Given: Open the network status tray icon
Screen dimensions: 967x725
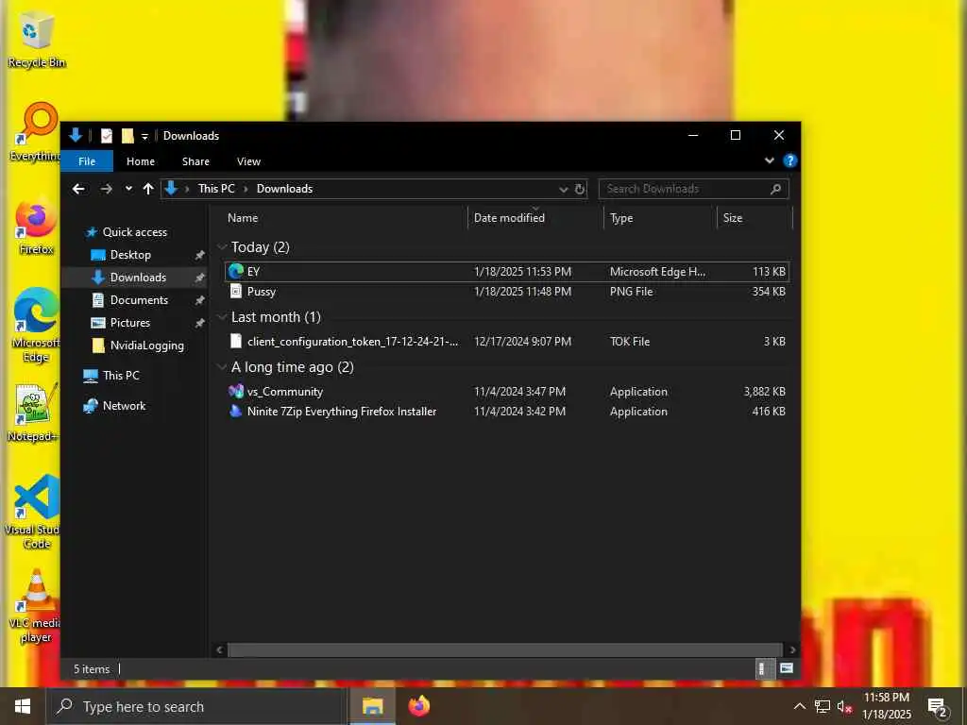Looking at the screenshot, I should [823, 706].
